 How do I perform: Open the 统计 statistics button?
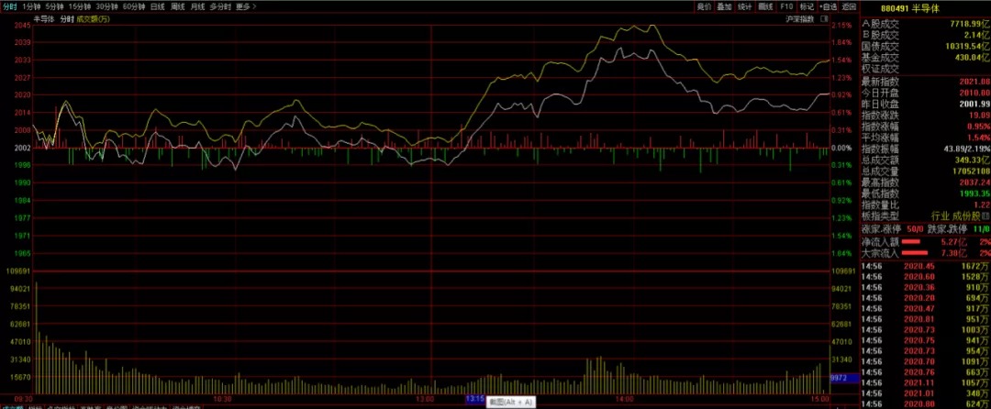click(x=745, y=6)
